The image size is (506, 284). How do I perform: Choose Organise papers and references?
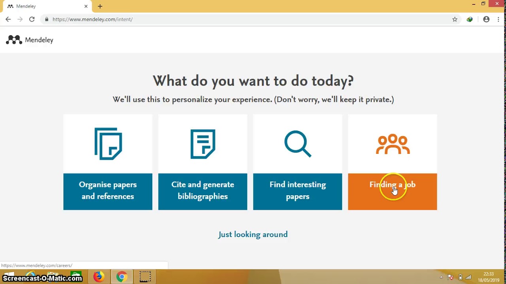click(108, 192)
